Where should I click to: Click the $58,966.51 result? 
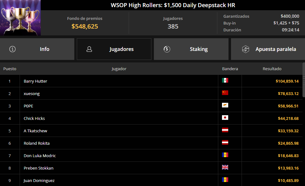288,106
